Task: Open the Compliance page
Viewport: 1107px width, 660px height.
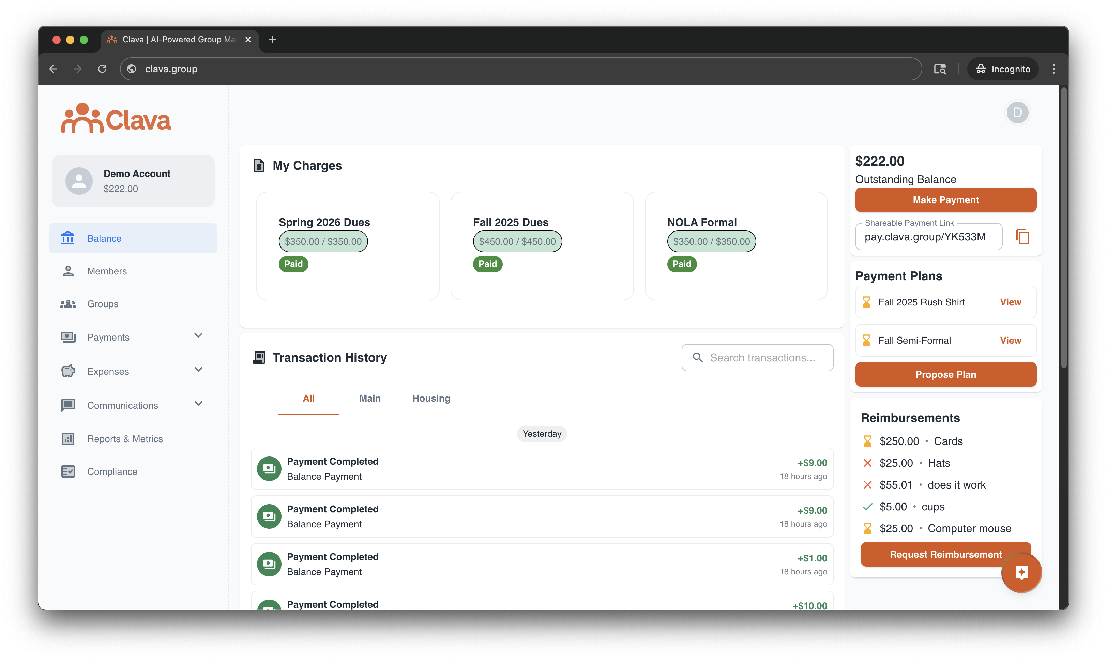Action: 133,471
